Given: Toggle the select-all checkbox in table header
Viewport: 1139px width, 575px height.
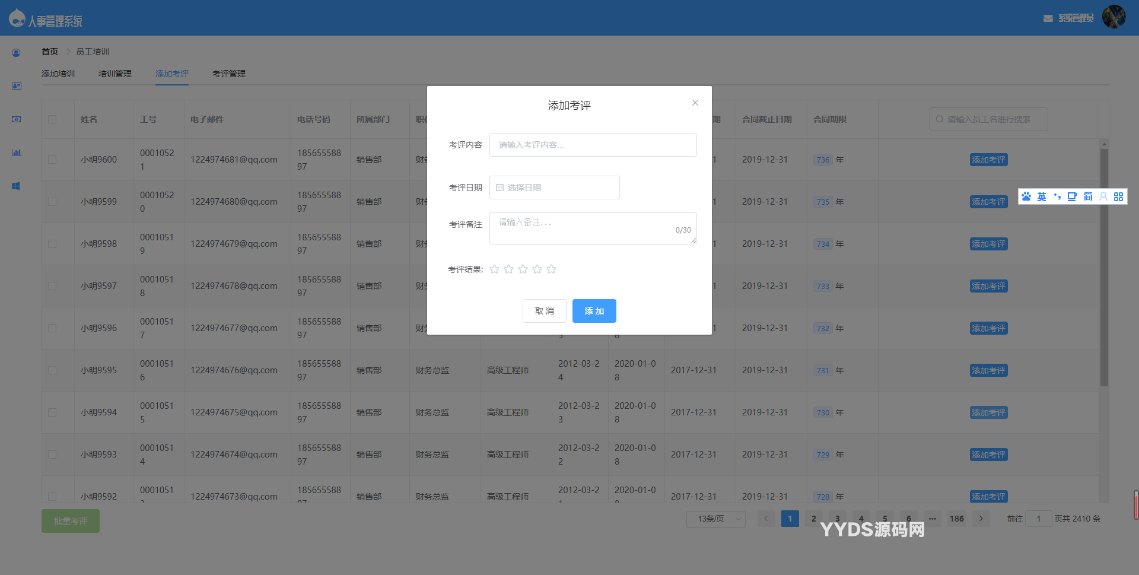Looking at the screenshot, I should point(52,119).
